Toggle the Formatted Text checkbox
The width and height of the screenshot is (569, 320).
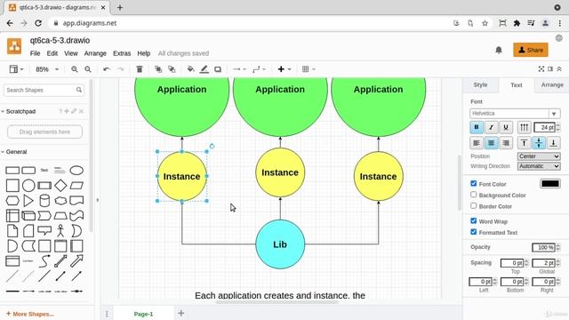474,232
